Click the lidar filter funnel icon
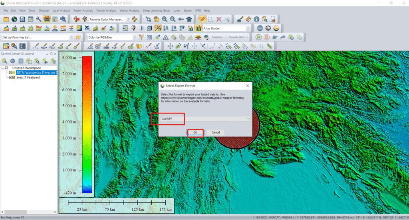 click(x=141, y=37)
